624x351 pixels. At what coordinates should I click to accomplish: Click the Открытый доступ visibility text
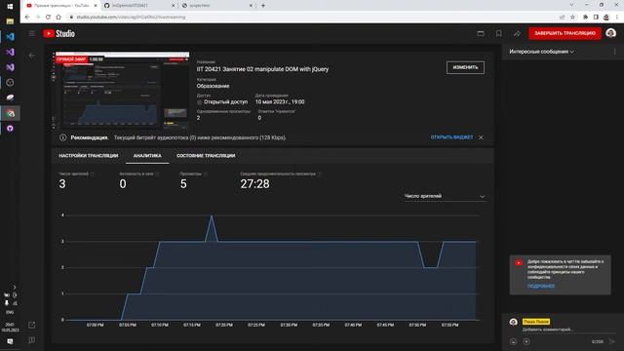click(x=225, y=102)
